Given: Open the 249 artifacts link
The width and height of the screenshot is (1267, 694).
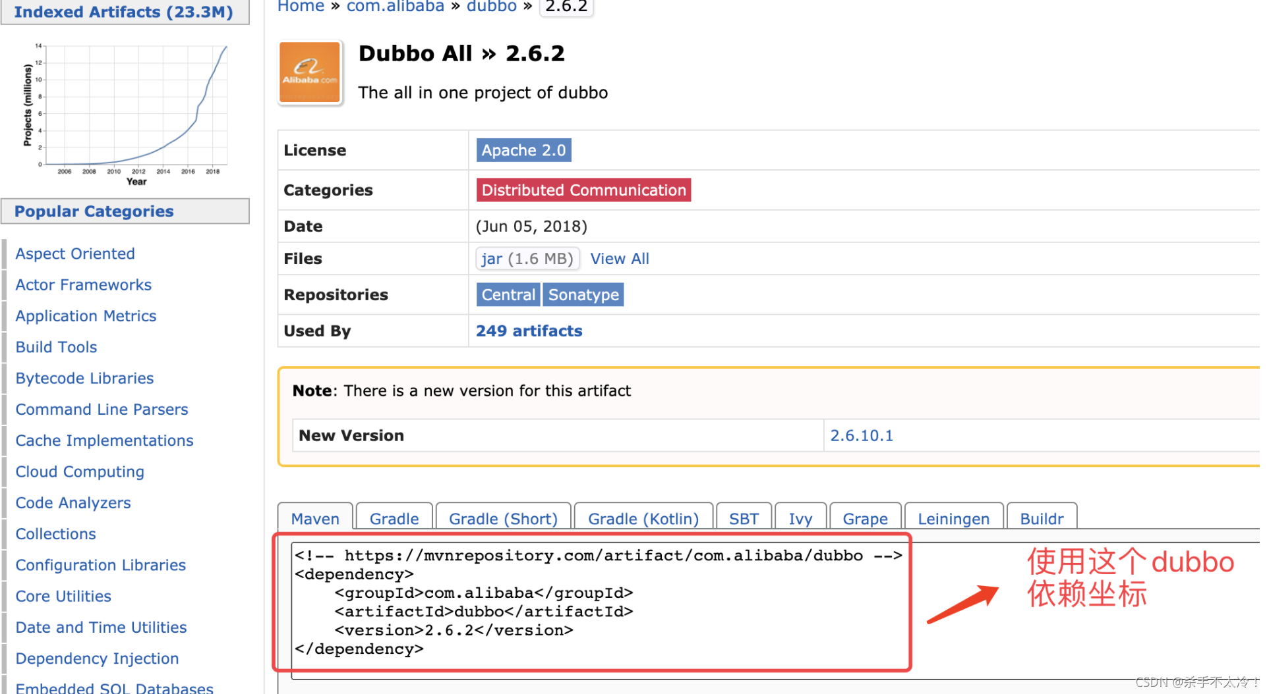Looking at the screenshot, I should click(x=529, y=331).
